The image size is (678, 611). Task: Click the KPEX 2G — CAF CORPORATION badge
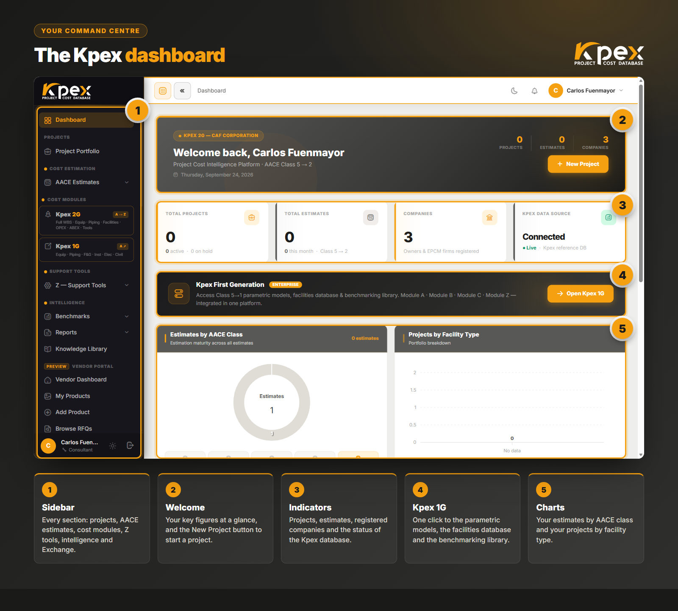(x=218, y=136)
